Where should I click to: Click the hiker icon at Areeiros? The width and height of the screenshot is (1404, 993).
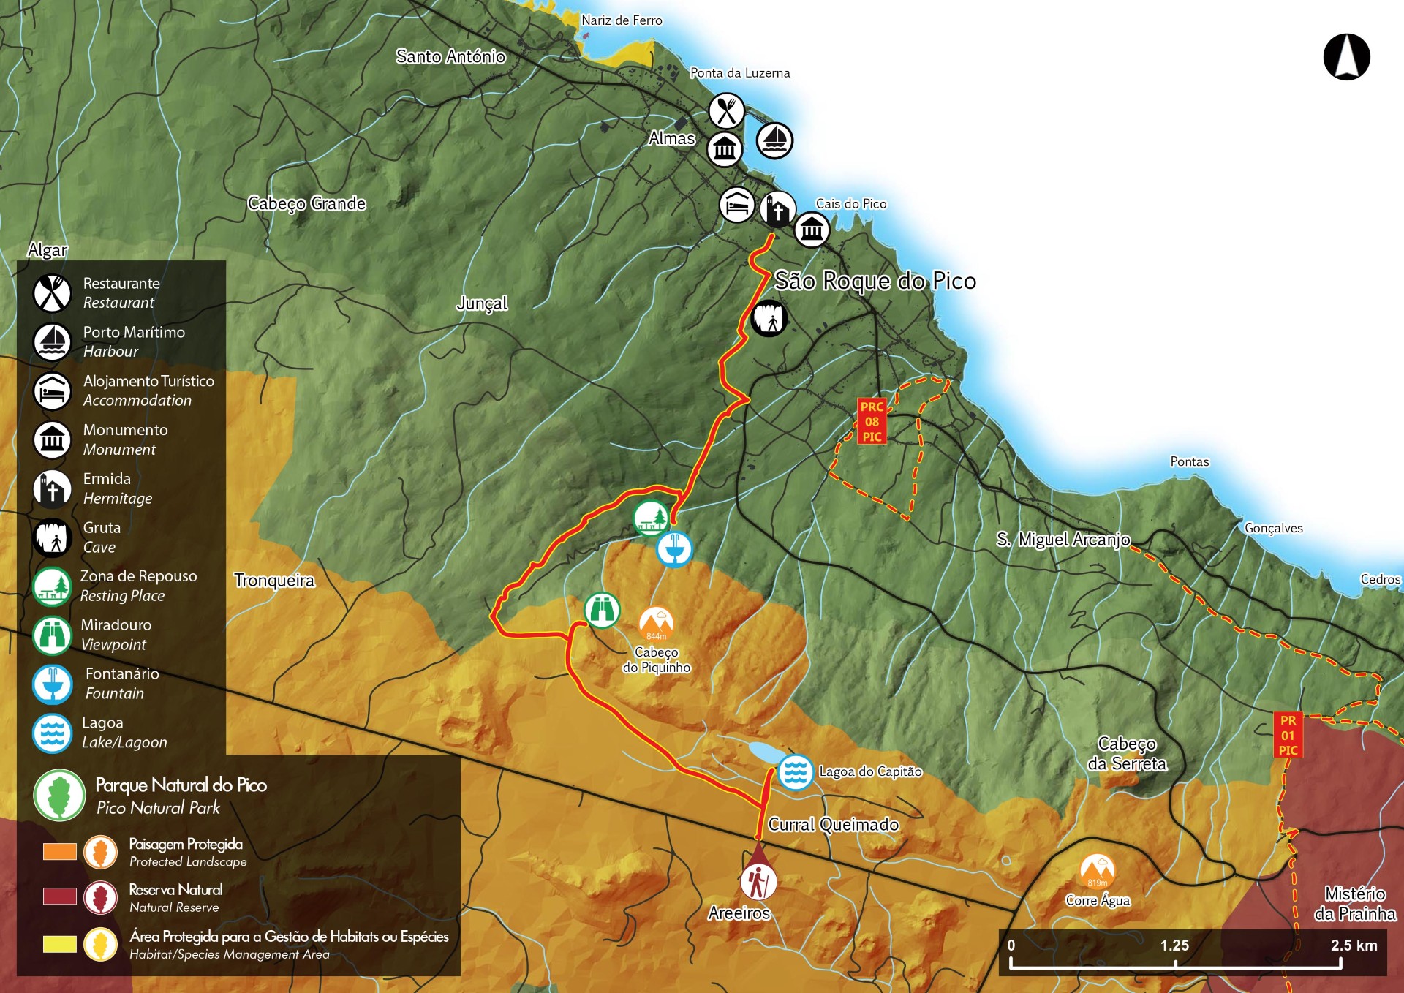click(758, 882)
